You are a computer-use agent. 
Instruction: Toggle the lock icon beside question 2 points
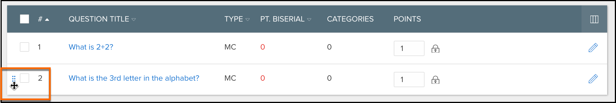(x=435, y=80)
